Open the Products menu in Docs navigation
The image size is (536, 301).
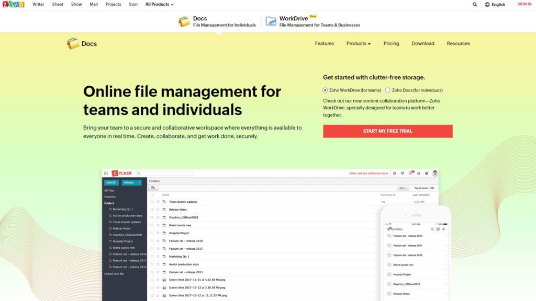click(358, 43)
